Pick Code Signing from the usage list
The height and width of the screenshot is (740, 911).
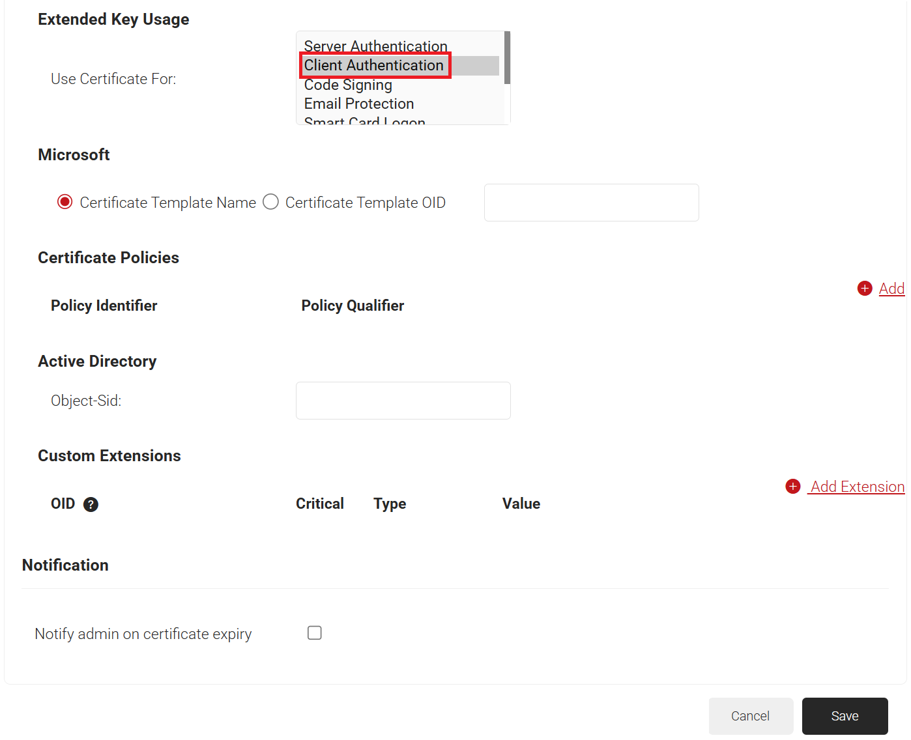pos(348,85)
